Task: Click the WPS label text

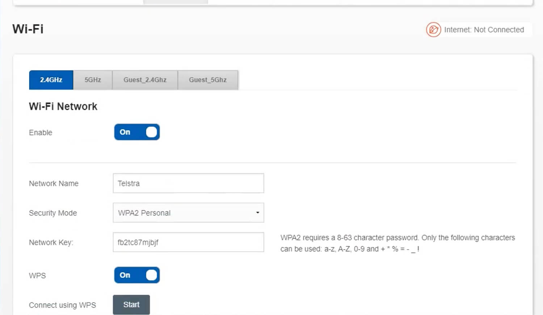Action: 37,276
